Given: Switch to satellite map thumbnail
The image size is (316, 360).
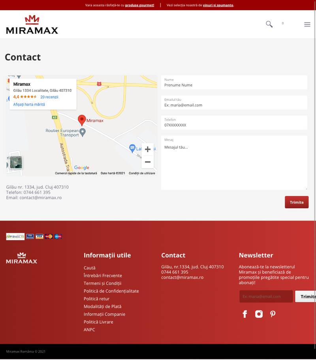Looking at the screenshot, I should point(16,162).
